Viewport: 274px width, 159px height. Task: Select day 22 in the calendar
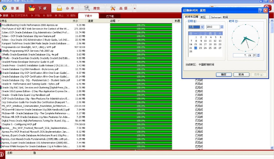[196, 48]
